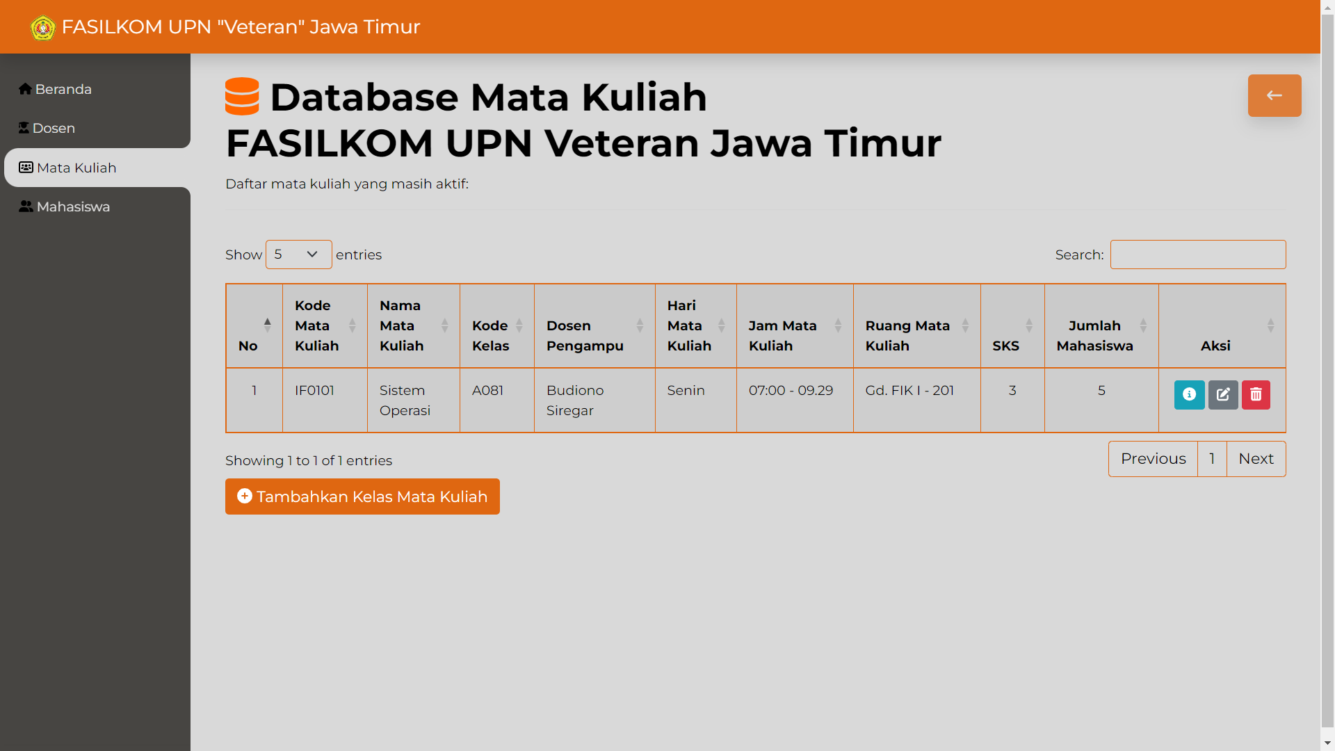Click the home icon beside Beranda
This screenshot has width=1335, height=751.
tap(25, 89)
